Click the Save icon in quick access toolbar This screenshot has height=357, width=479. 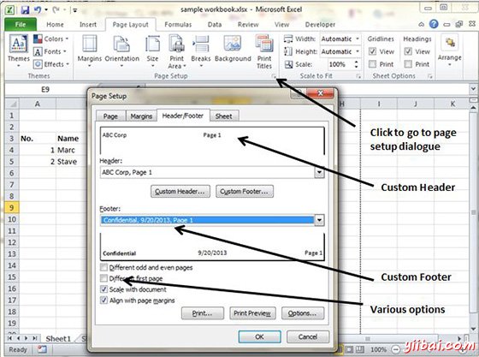[25, 10]
